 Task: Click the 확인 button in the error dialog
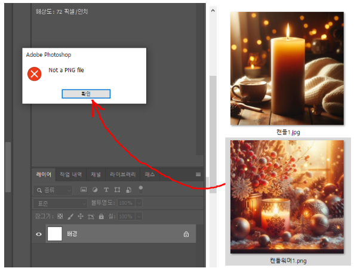tap(86, 94)
